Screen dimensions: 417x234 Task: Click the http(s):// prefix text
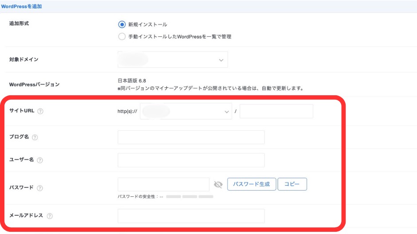pos(127,111)
